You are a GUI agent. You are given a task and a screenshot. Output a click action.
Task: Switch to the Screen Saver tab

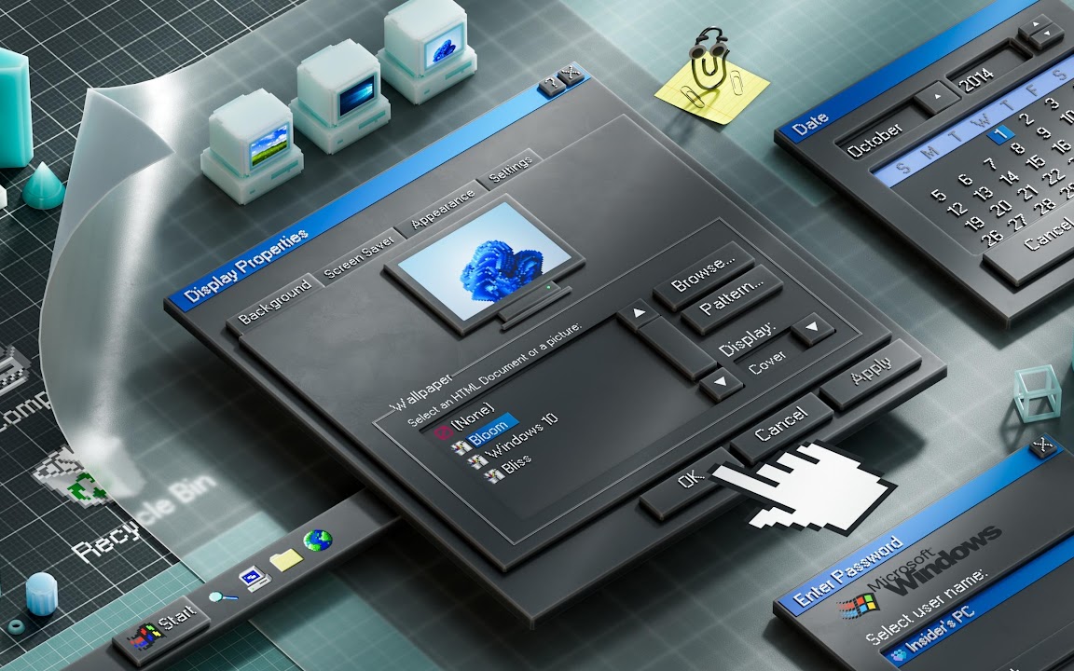click(359, 257)
